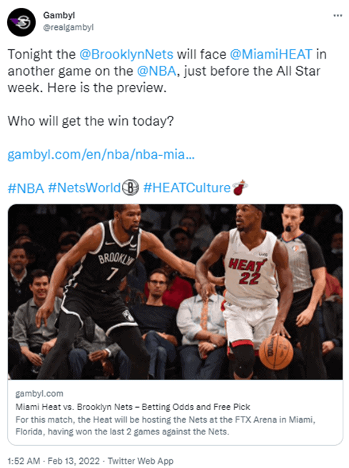The height and width of the screenshot is (468, 349).
Task: Open the @BrooklynNets mention
Action: coord(126,54)
